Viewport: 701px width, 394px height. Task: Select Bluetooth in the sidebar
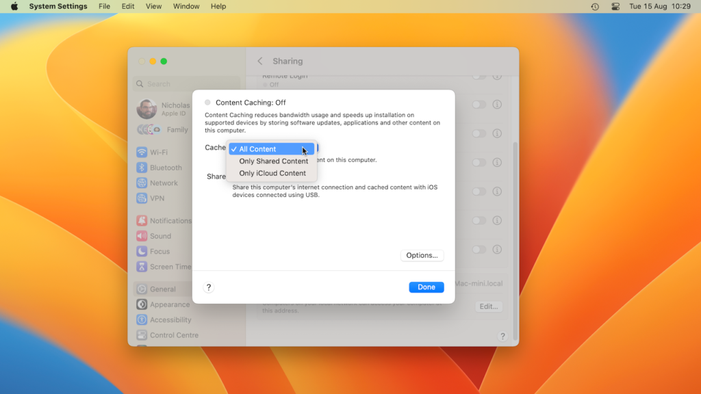coord(165,168)
